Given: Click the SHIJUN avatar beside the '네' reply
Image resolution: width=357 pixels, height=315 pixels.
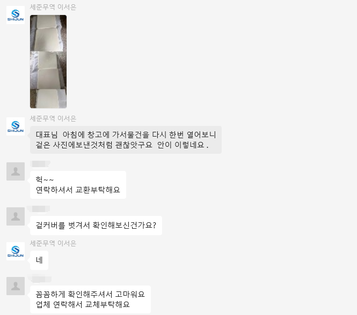Looking at the screenshot, I should tap(16, 251).
